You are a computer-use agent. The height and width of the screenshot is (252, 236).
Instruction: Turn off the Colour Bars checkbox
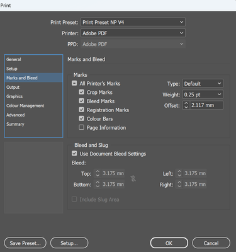point(81,118)
